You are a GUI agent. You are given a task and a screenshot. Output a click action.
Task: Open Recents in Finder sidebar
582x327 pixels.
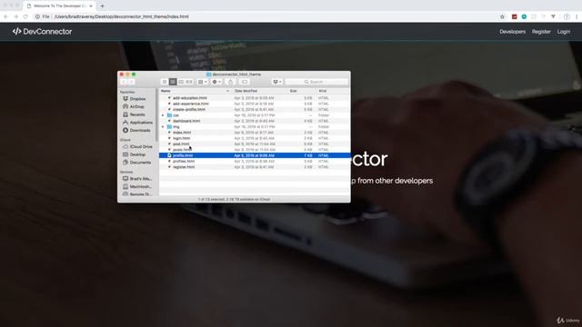pos(134,114)
